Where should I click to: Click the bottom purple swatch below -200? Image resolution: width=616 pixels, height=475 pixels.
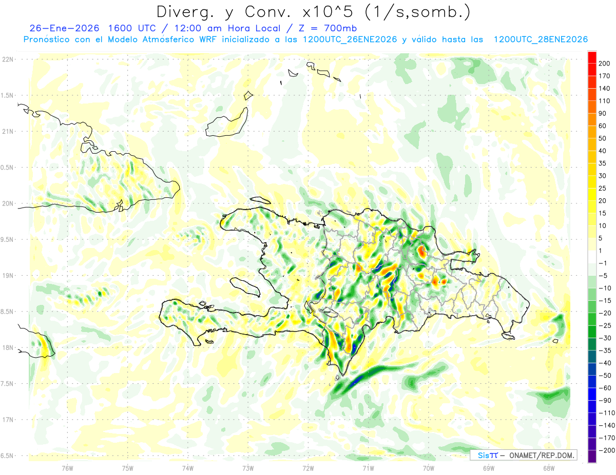[x=592, y=456]
